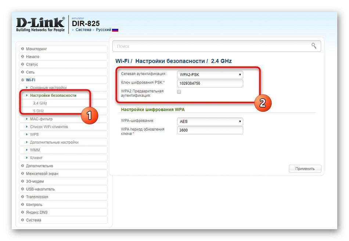The height and width of the screenshot is (241, 349).
Task: Expand the Дополнительно section
Action: point(63,166)
